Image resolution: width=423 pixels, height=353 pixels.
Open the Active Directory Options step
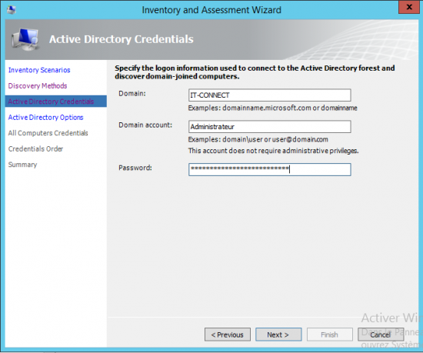click(x=45, y=118)
